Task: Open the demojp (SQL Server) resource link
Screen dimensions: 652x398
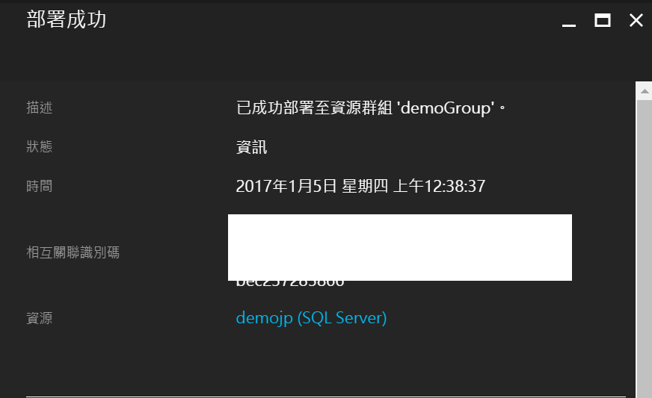Action: [311, 318]
